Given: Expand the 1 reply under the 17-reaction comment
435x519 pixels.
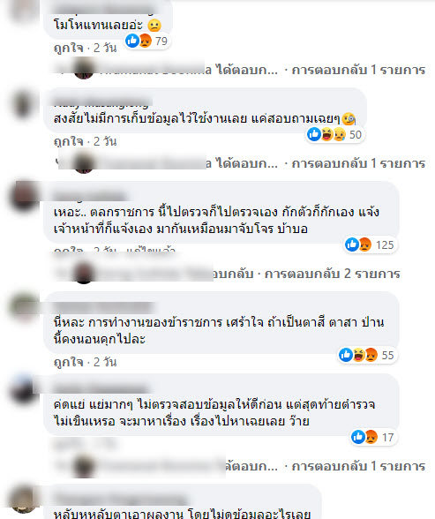Looking at the screenshot, I should coord(358,466).
